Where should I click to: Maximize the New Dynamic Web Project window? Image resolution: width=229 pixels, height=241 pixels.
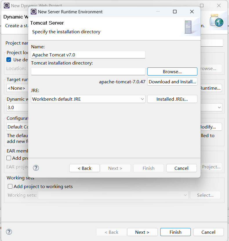(202, 5)
